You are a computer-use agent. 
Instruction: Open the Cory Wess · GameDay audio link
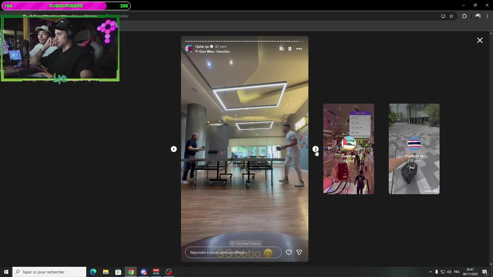214,52
